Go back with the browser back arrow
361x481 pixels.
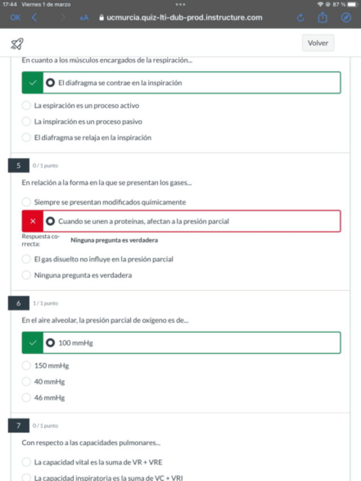click(x=34, y=18)
